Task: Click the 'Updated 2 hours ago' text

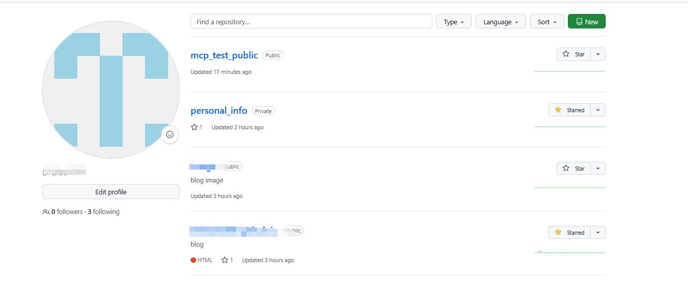Action: 238,127
